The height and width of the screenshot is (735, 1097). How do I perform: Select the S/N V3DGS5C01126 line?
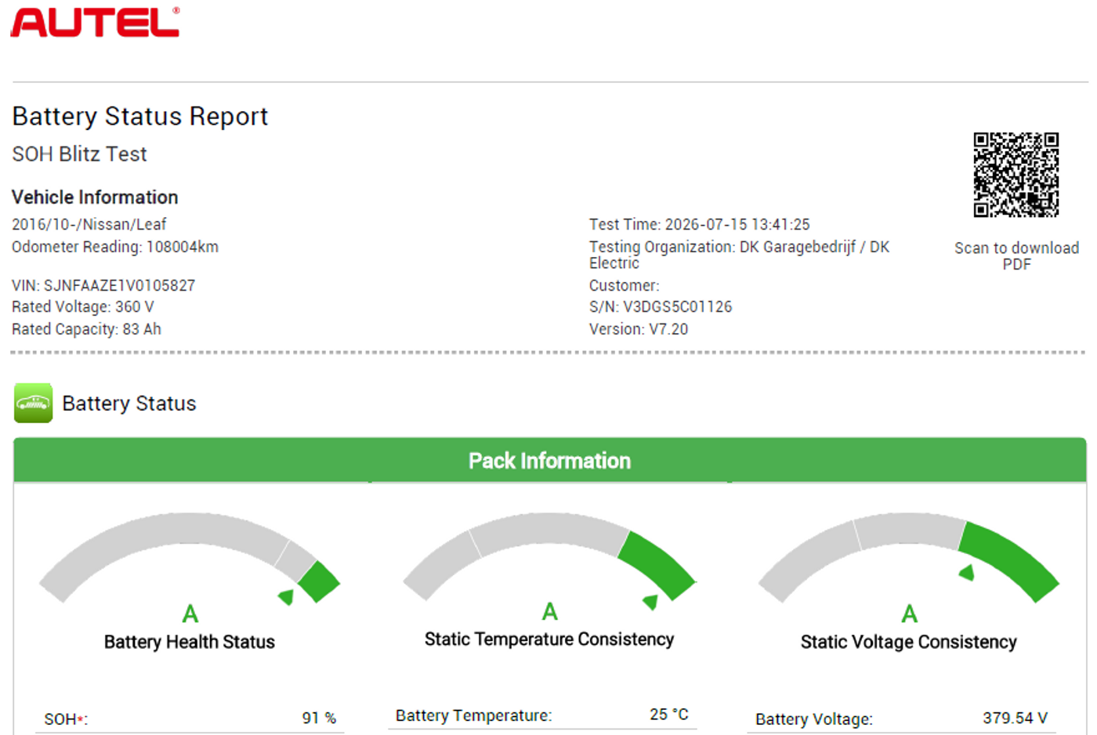pos(661,306)
